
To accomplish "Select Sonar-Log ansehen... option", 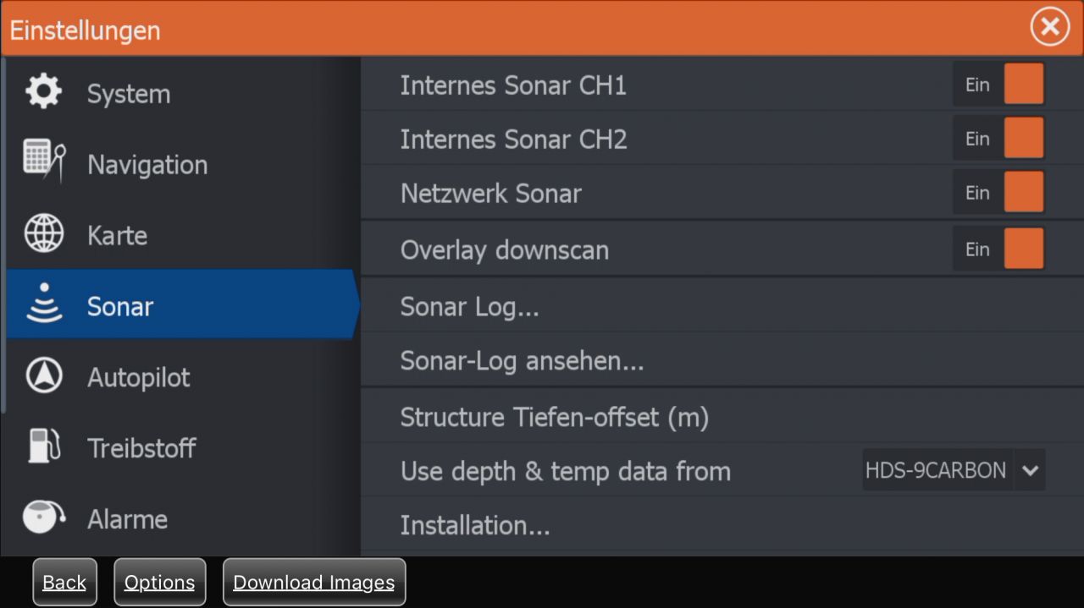I will pos(522,361).
